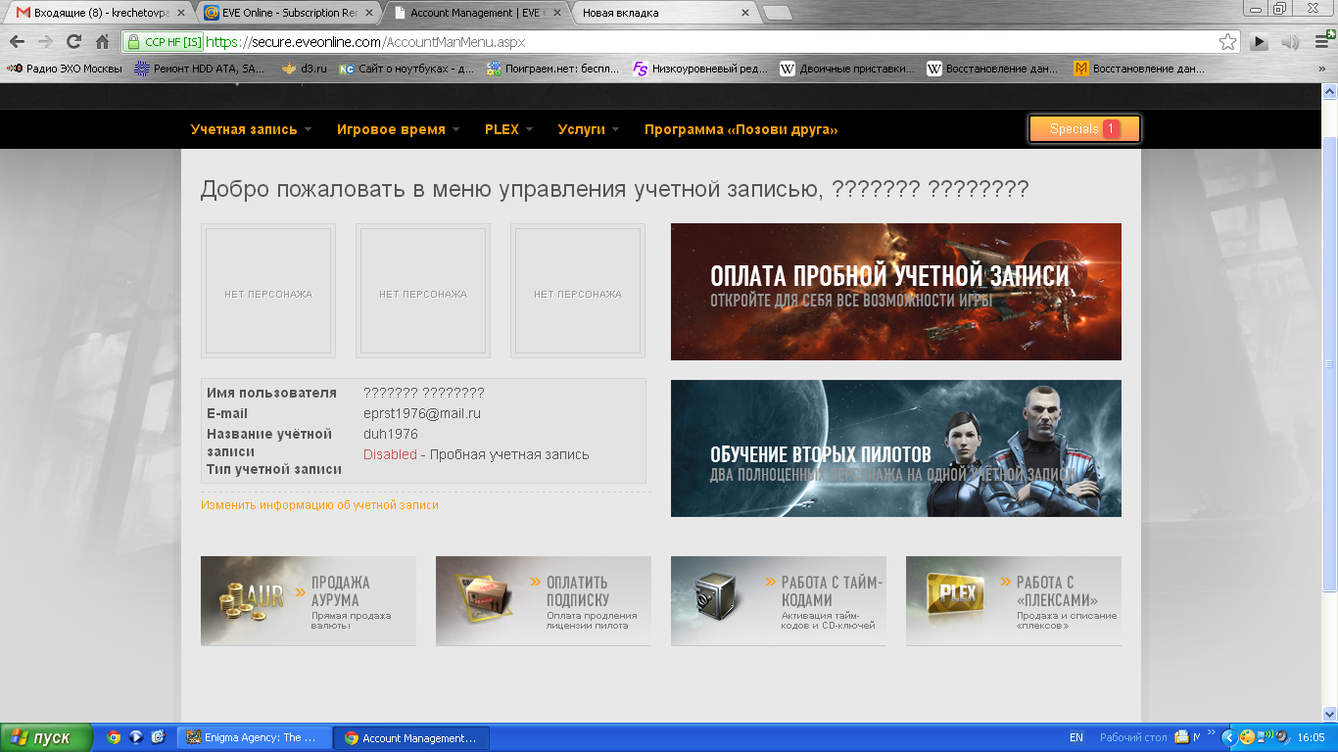The width and height of the screenshot is (1338, 752).
Task: Switch to the Gmail Входящие tab
Action: pyautogui.click(x=99, y=13)
